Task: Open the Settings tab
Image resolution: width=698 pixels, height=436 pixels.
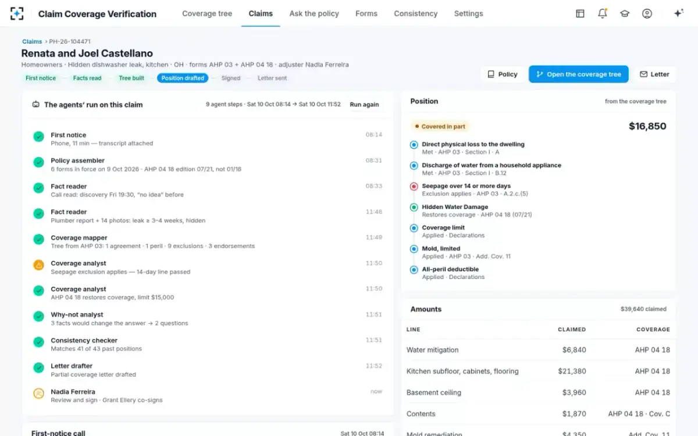Action: 469,13
